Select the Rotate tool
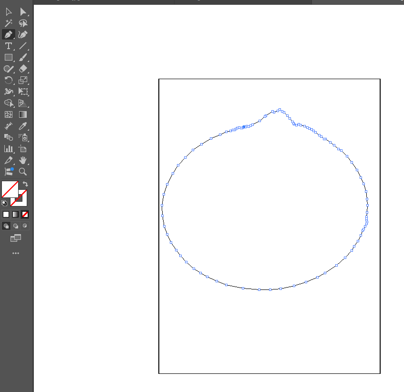The height and width of the screenshot is (392, 404). click(x=9, y=80)
